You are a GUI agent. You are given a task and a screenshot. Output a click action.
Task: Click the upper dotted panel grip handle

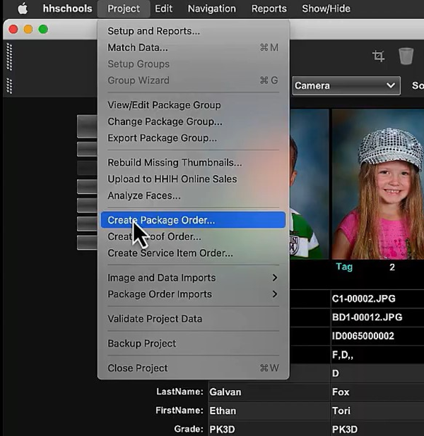[9, 56]
